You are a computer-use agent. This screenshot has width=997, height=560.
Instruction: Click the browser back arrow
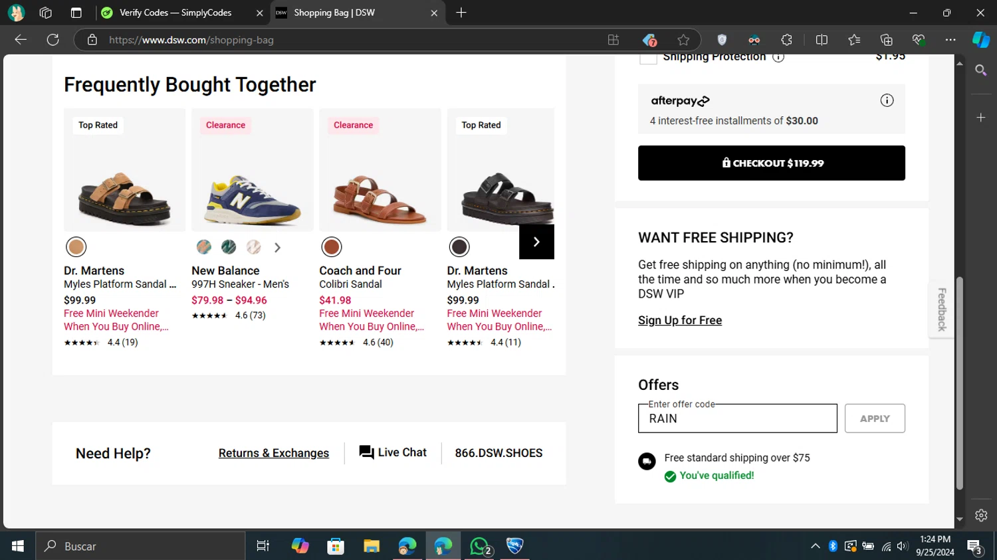coord(21,40)
